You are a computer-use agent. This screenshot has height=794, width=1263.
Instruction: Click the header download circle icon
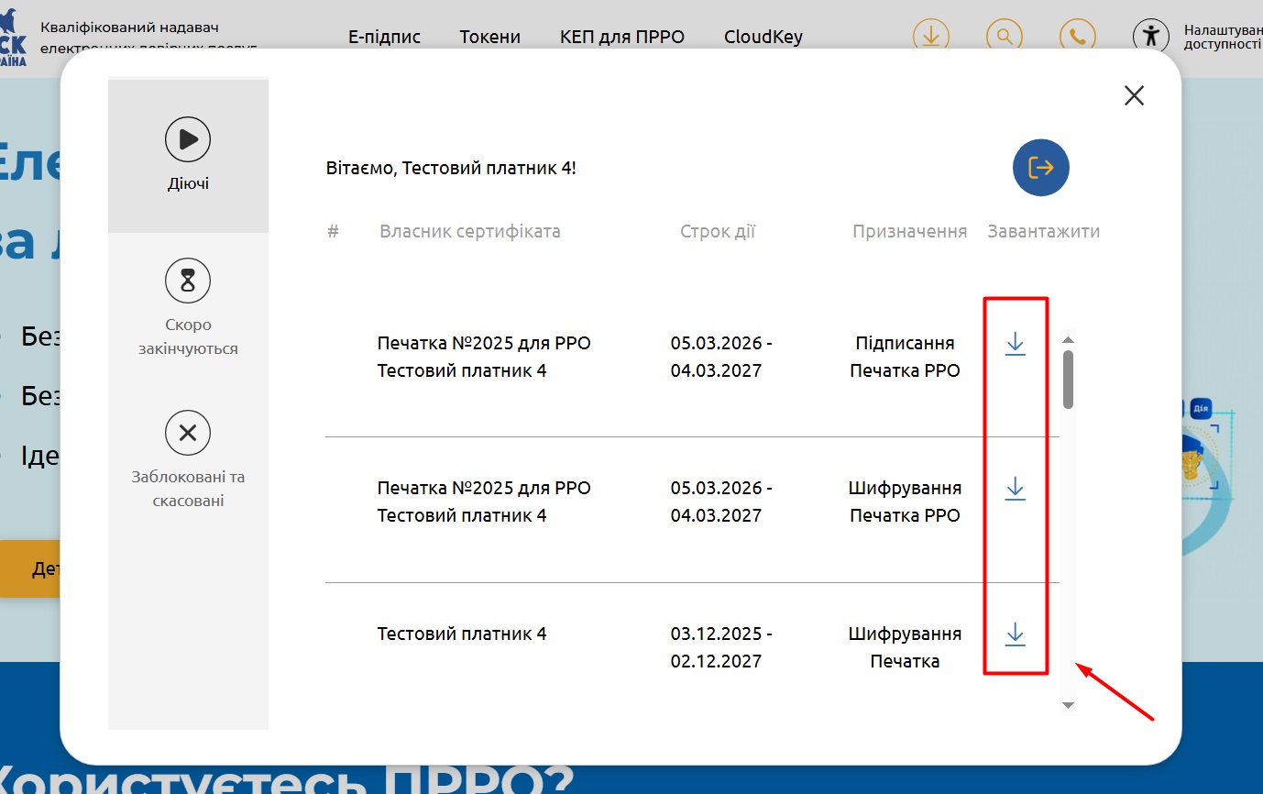[x=930, y=37]
